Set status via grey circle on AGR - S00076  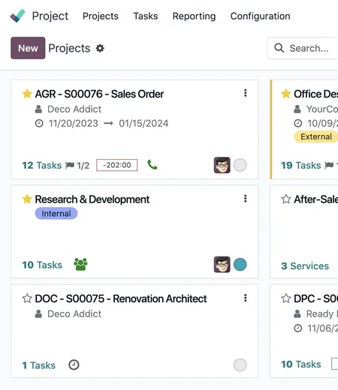tap(240, 165)
